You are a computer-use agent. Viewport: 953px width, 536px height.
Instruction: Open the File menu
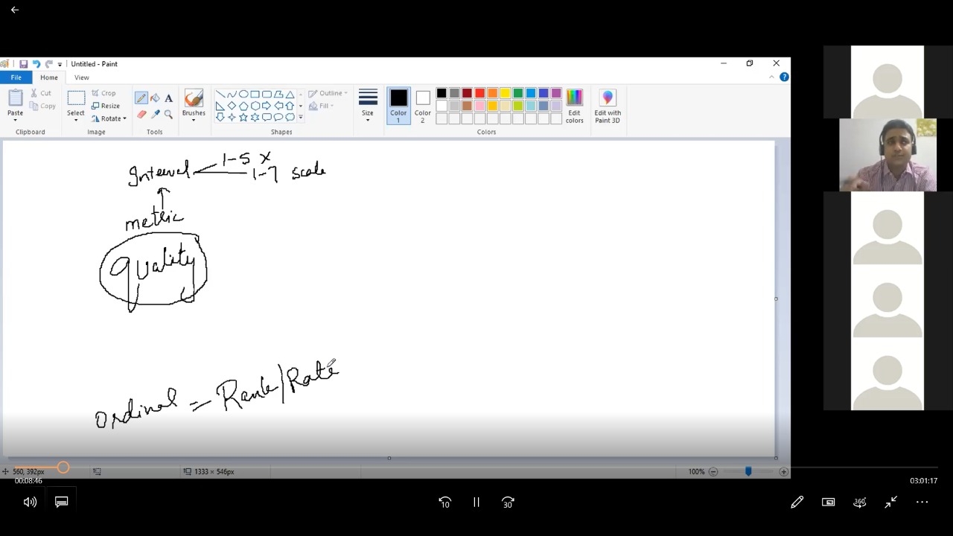click(16, 77)
